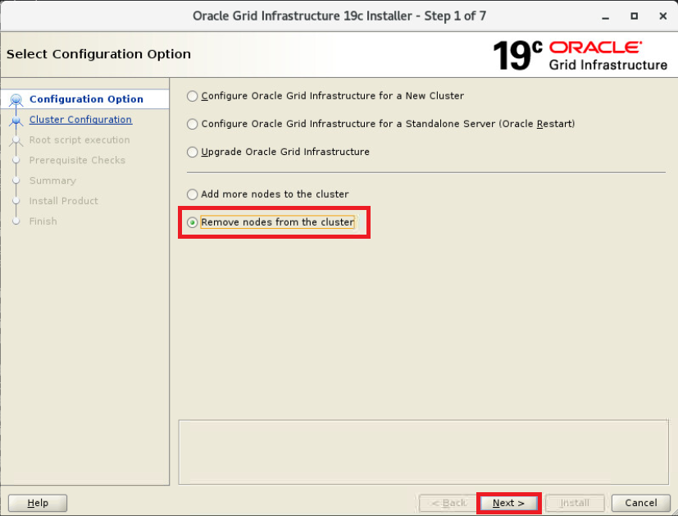Click the Root script execution step node icon
This screenshot has width=678, height=516.
click(x=16, y=140)
